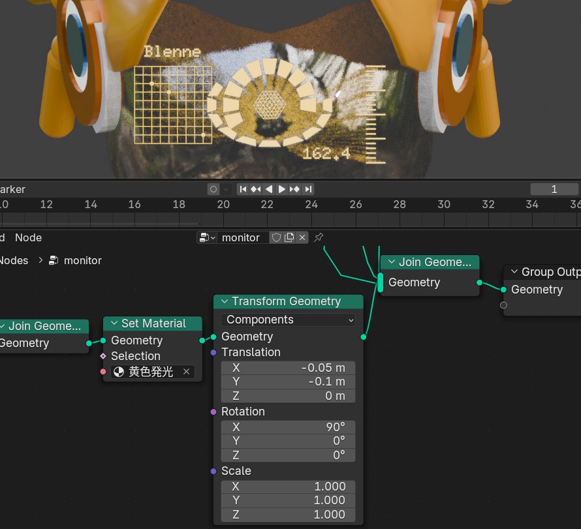
Task: Toggle the auto keying record button
Action: pyautogui.click(x=213, y=189)
